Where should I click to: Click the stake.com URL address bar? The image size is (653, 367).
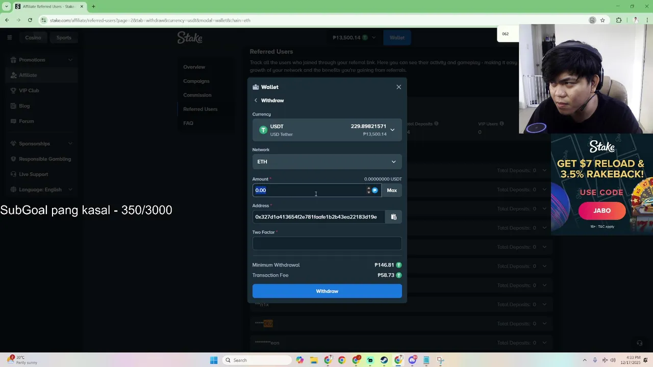(316, 20)
